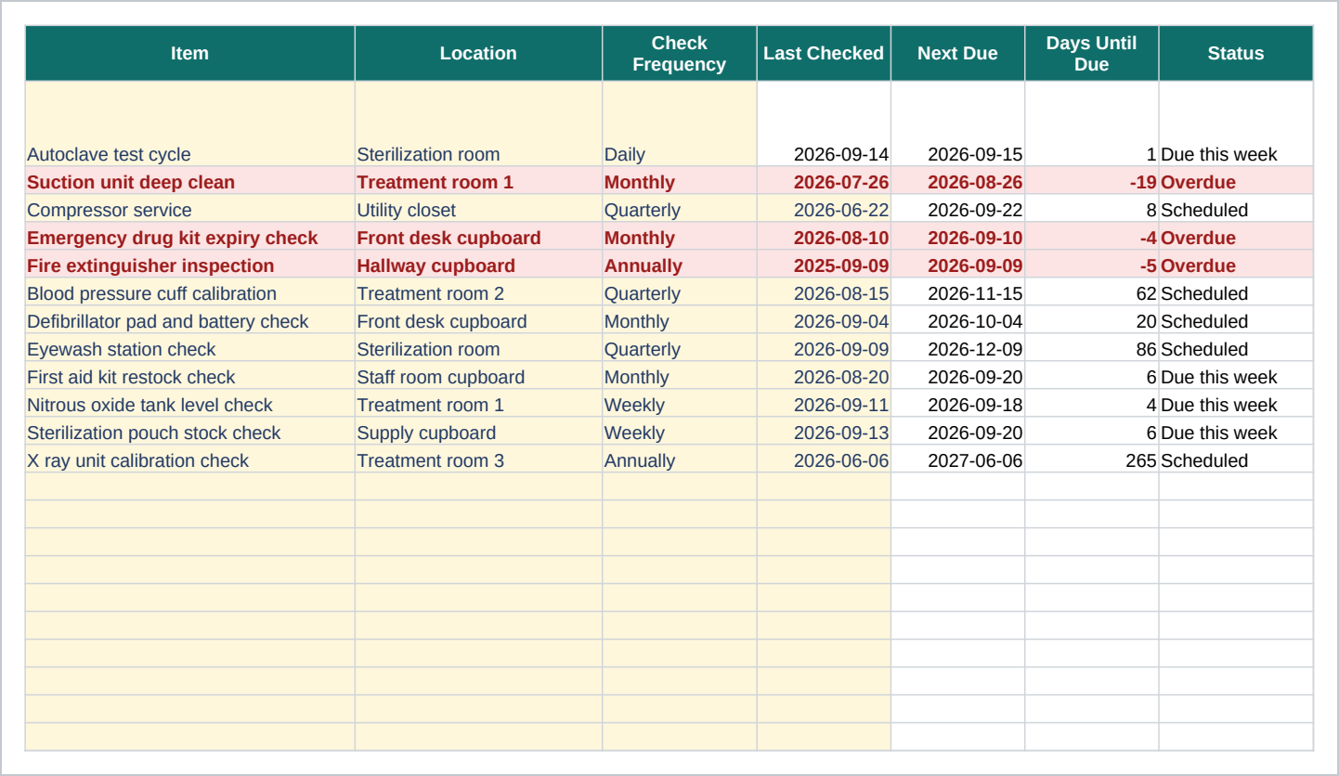Click the 265 days until due cell
This screenshot has width=1339, height=776.
click(1091, 459)
